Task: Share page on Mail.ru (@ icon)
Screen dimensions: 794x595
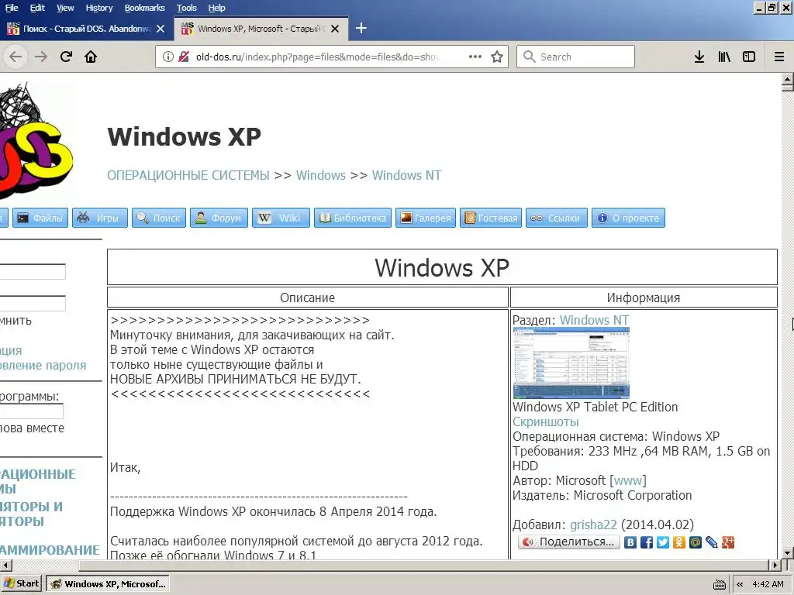Action: coord(696,542)
